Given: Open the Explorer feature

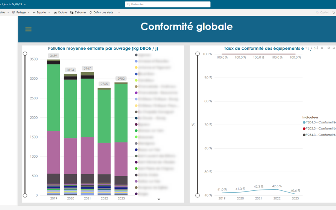Looking at the screenshot, I should [61, 12].
